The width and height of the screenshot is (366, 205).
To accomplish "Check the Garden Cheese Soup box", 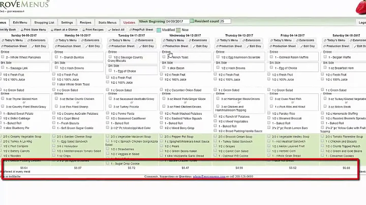I will 54,136.
